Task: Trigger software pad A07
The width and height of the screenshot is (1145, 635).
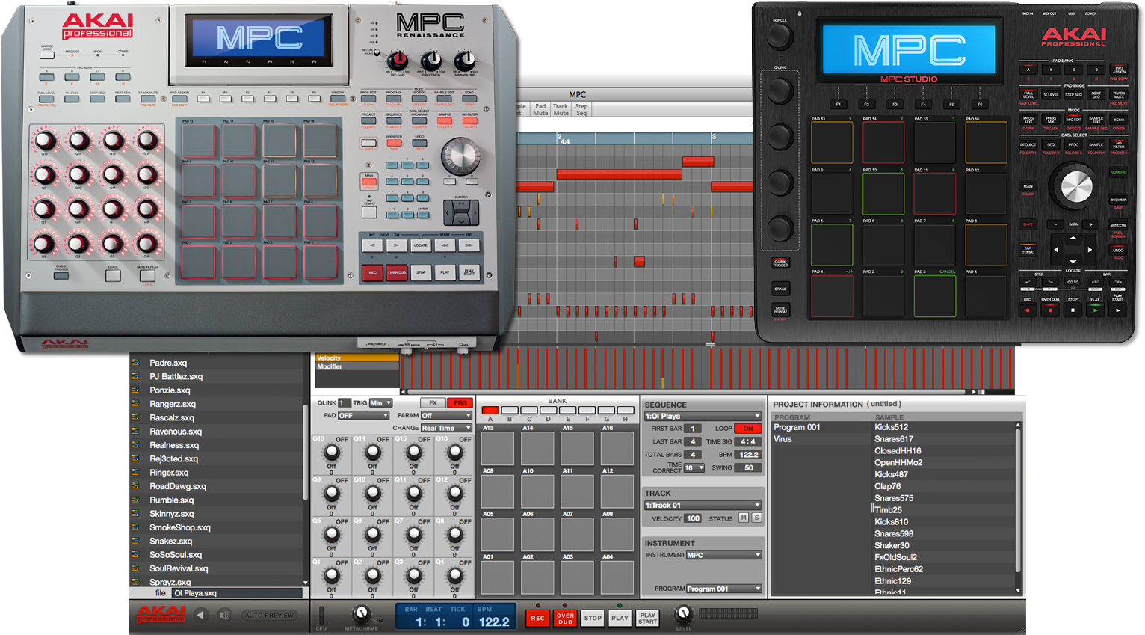Action: pos(578,533)
